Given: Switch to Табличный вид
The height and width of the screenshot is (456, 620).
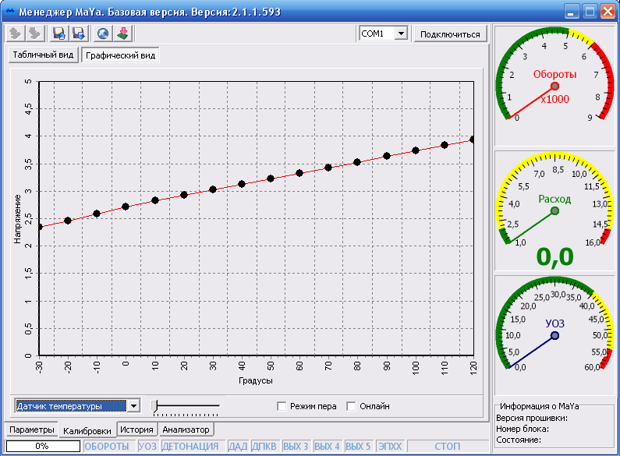Looking at the screenshot, I should [44, 55].
